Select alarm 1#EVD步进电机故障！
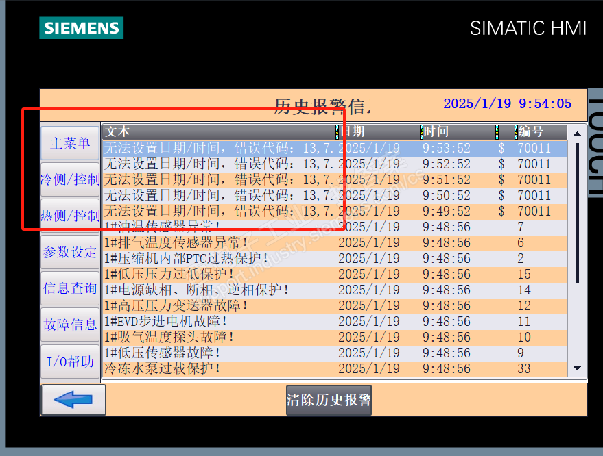This screenshot has height=456, width=603. (335, 321)
